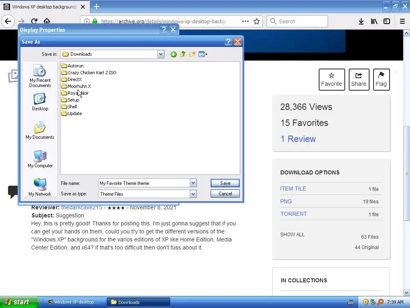Go back to previous folder in Save As

click(173, 54)
